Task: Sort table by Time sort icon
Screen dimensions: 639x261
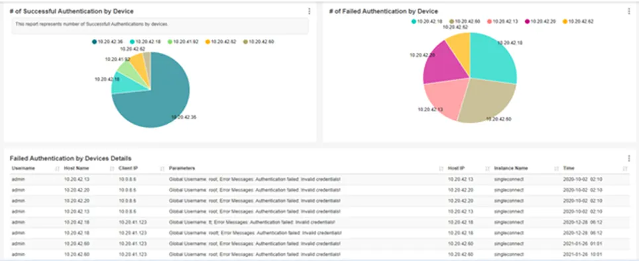Action: coord(625,168)
